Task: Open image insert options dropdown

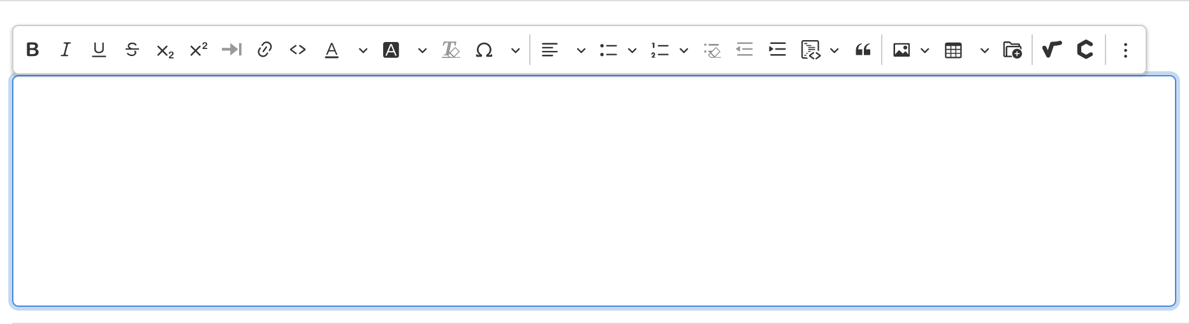Action: click(925, 50)
